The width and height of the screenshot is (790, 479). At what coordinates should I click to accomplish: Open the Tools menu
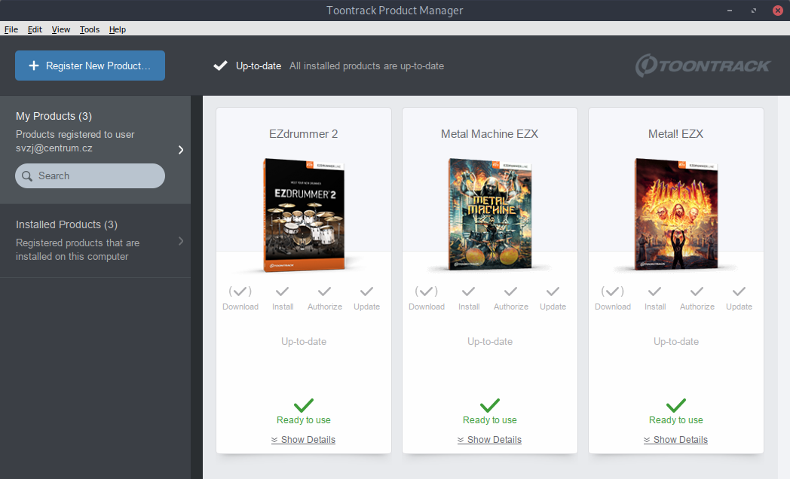click(89, 29)
